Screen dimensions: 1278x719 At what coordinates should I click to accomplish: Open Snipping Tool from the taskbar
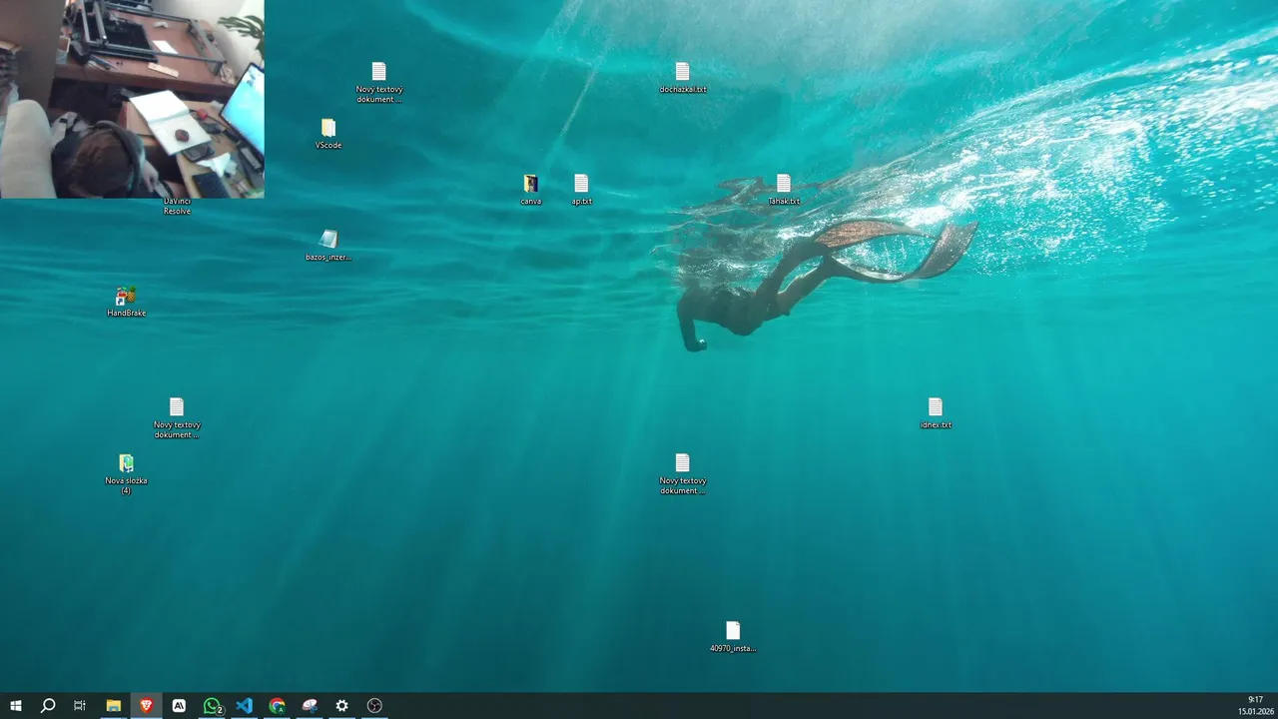click(310, 706)
